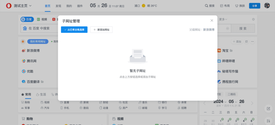Click the 直播 category shortcut
The width and height of the screenshot is (275, 125).
pos(65,102)
